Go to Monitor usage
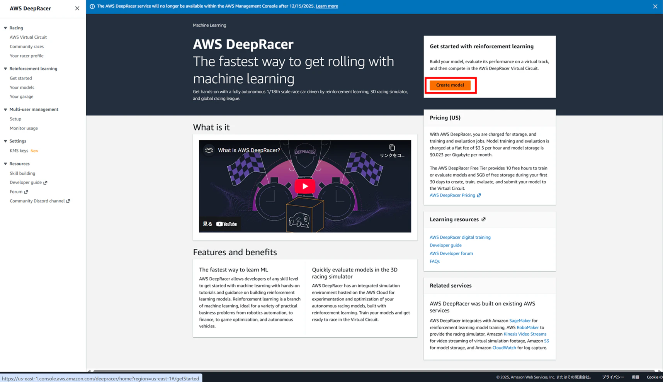 (24, 128)
